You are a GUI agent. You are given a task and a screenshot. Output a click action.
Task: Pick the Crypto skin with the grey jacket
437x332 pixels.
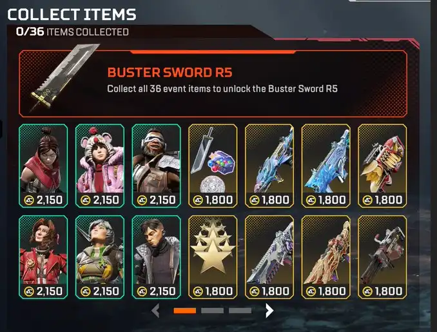pyautogui.click(x=157, y=257)
